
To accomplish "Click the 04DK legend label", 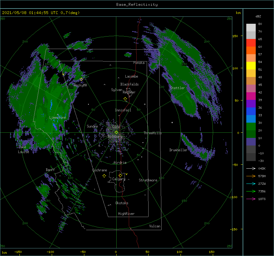I will point(262,168).
